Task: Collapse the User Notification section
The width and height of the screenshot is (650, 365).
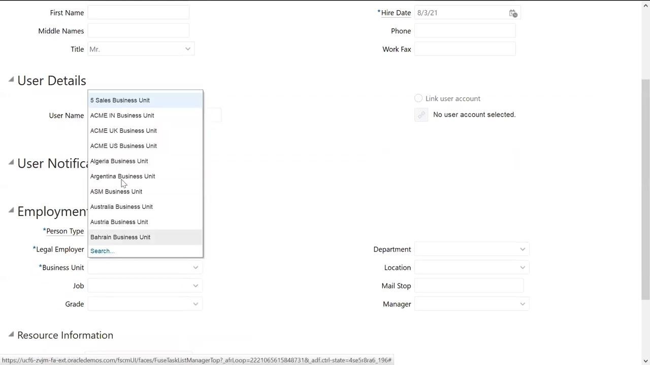Action: pos(11,162)
